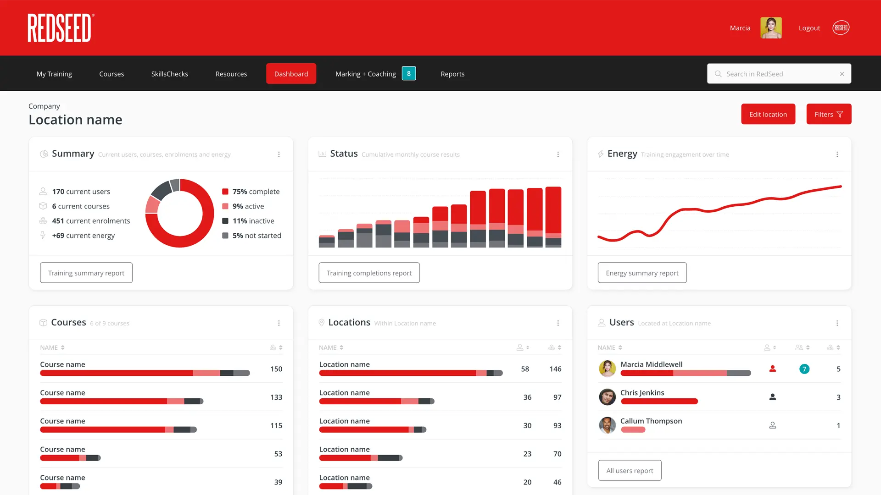
Task: Open the Training completions report
Action: coord(369,273)
